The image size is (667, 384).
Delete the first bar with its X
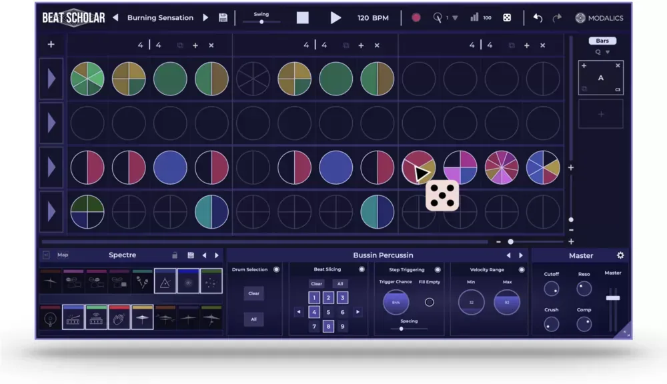211,45
